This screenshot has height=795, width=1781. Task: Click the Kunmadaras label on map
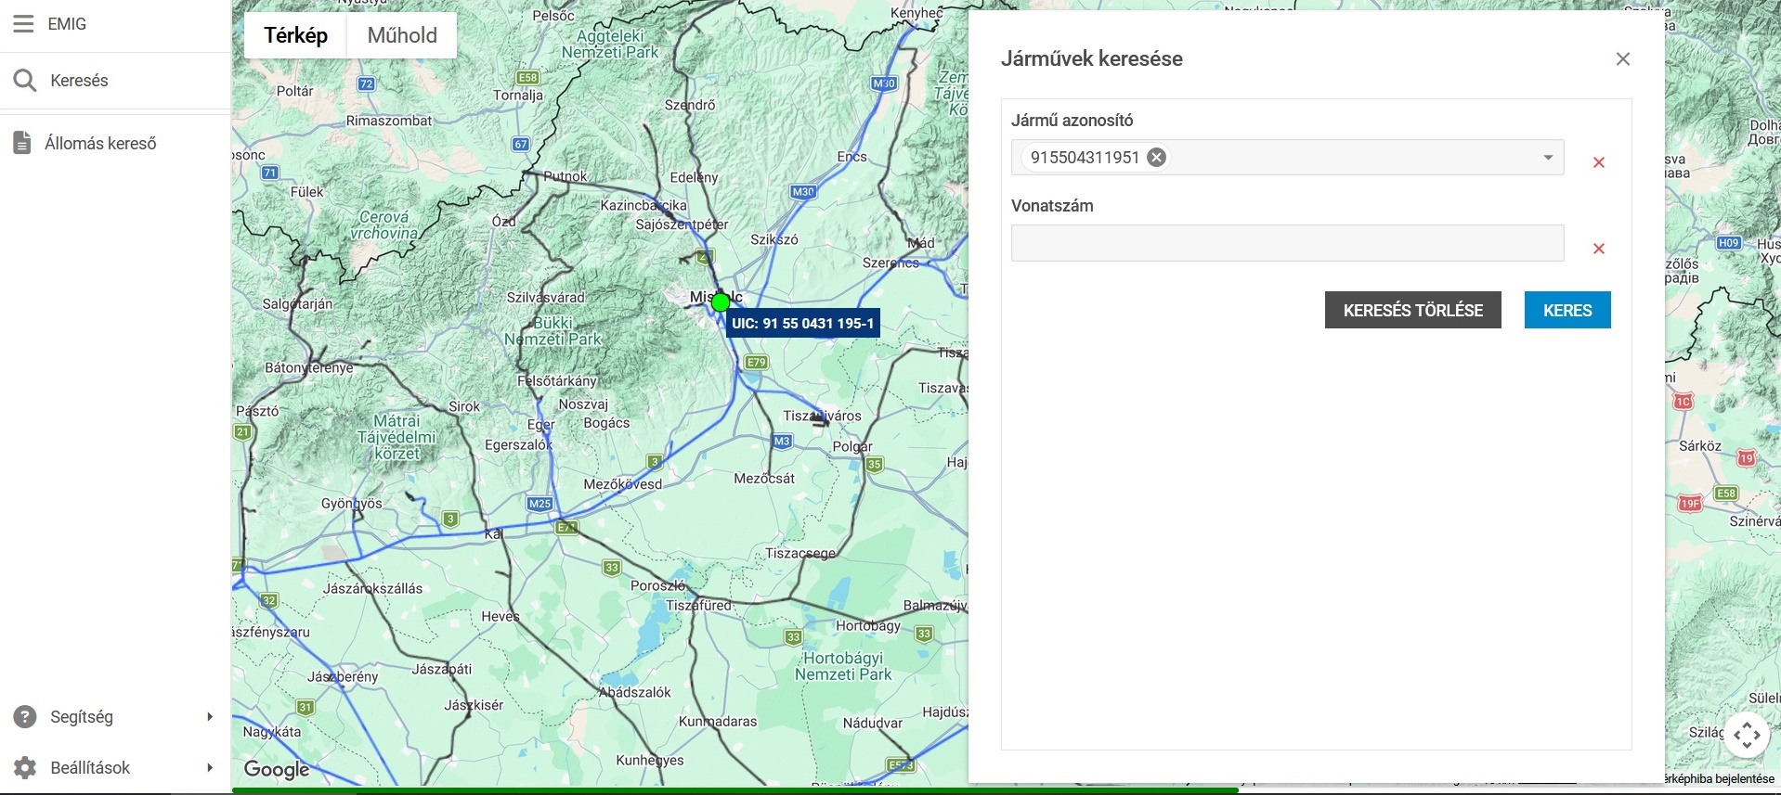(x=718, y=722)
